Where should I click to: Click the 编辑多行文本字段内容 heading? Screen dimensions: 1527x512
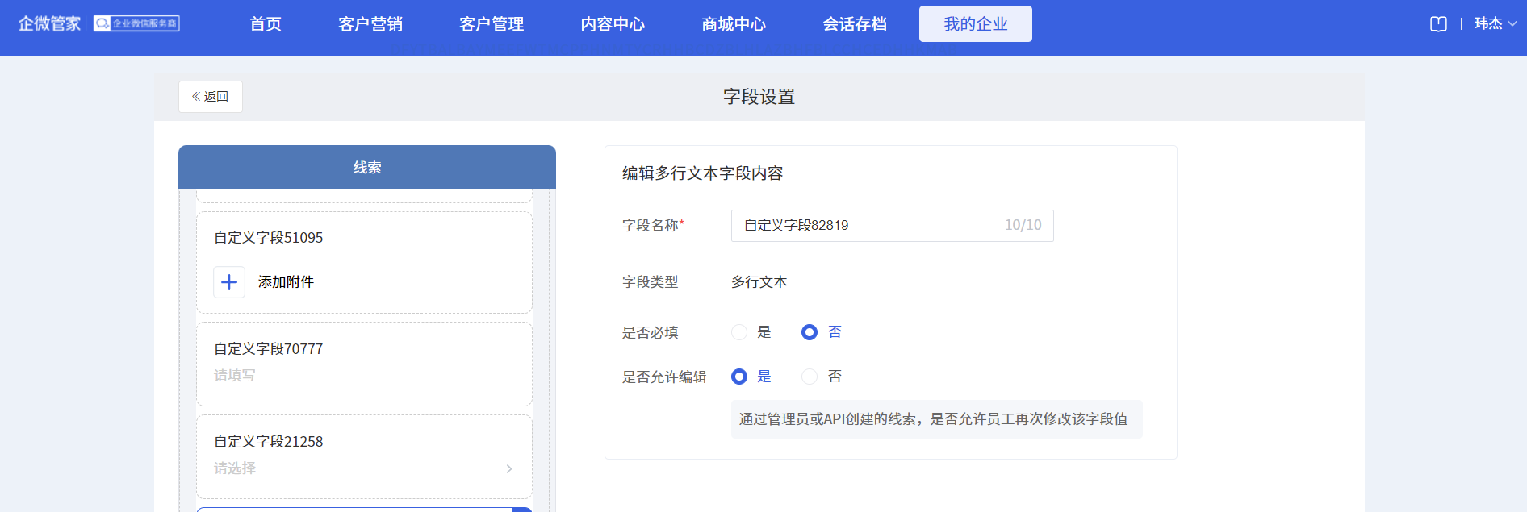[x=703, y=173]
